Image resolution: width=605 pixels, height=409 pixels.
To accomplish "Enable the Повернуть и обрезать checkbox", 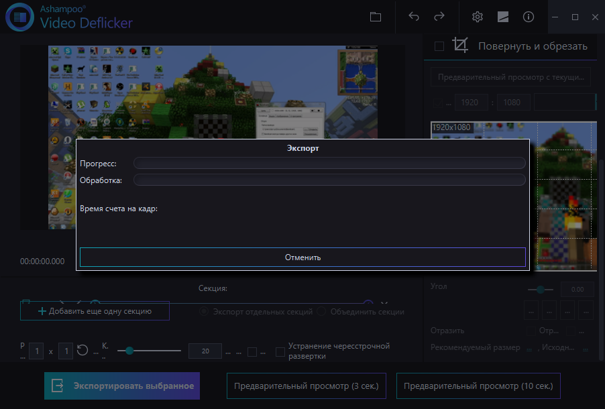I will pos(439,46).
